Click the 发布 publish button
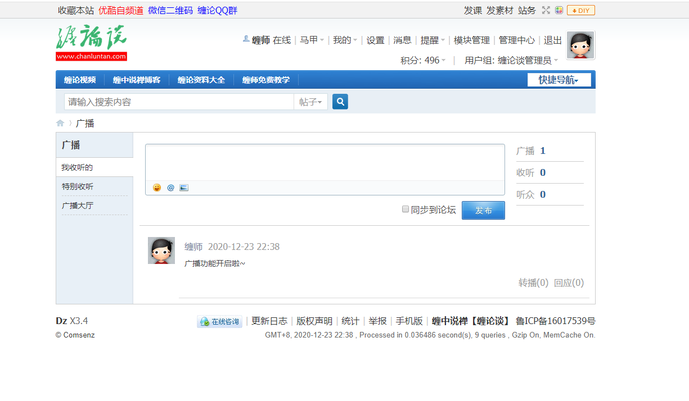 coord(483,210)
